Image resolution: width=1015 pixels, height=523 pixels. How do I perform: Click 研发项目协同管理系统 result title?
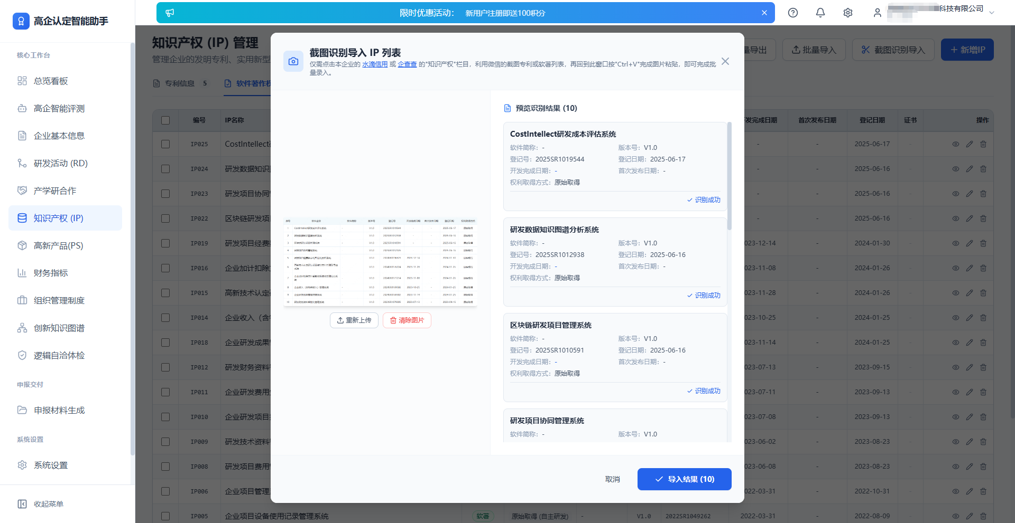click(x=547, y=421)
